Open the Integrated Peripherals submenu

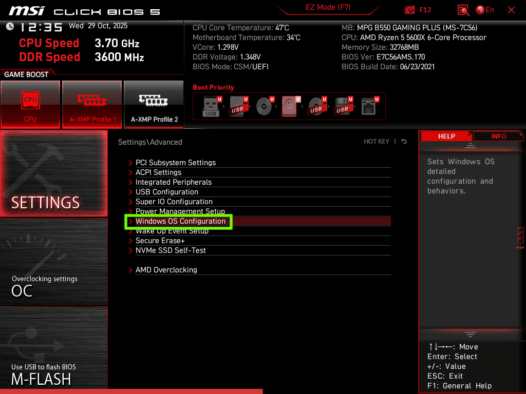pyautogui.click(x=174, y=182)
